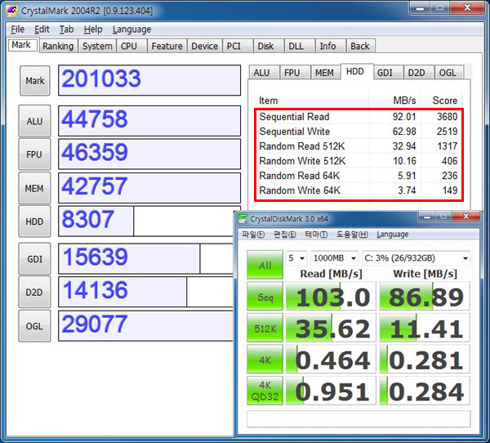Viewport: 490px width, 443px height.
Task: Select the Random Read 512K row
Action: click(359, 146)
